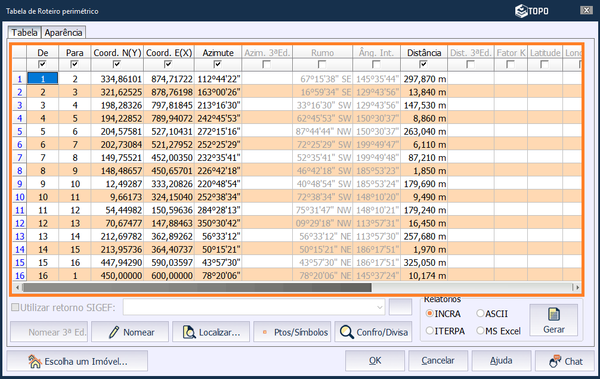Uncheck the Azimute column checkbox

click(218, 64)
